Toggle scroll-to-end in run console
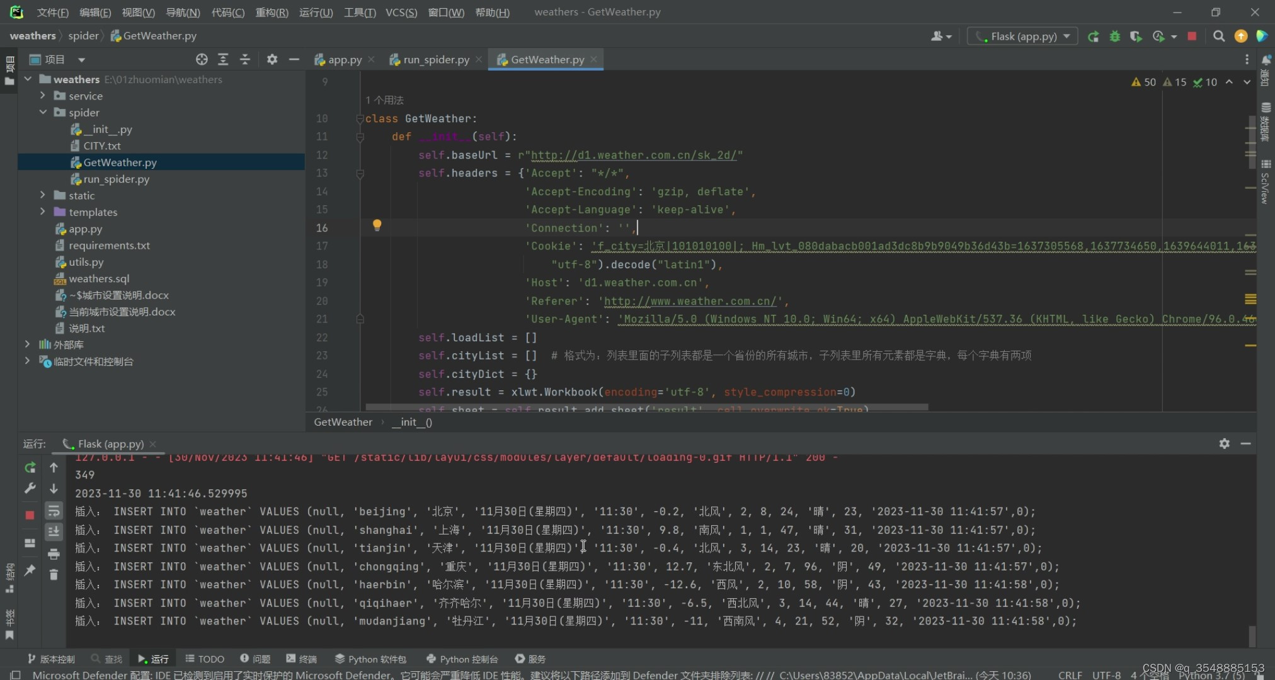Viewport: 1275px width, 680px height. coord(54,532)
